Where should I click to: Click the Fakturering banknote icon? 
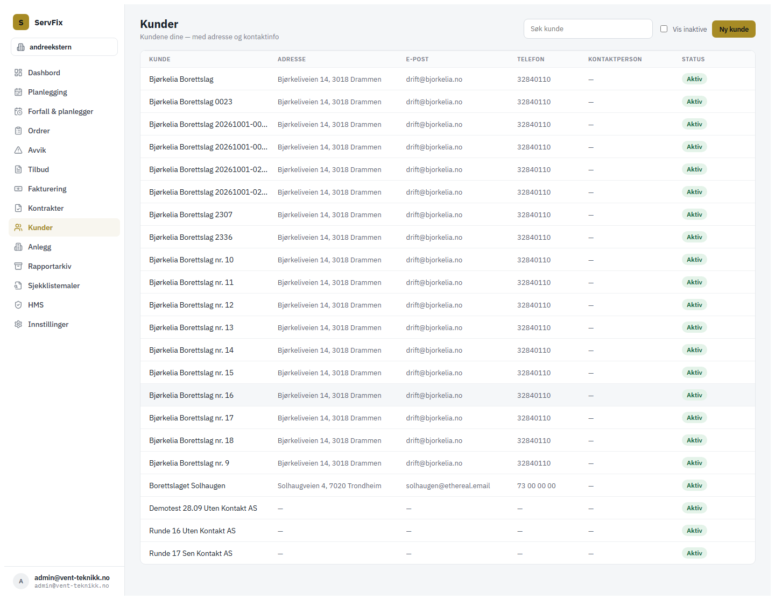tap(18, 189)
